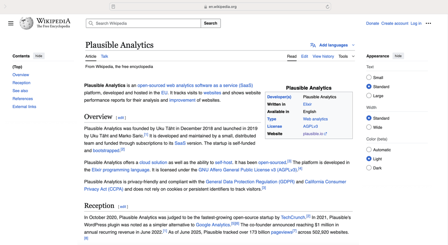Jump to Overview in Contents

coord(21,75)
